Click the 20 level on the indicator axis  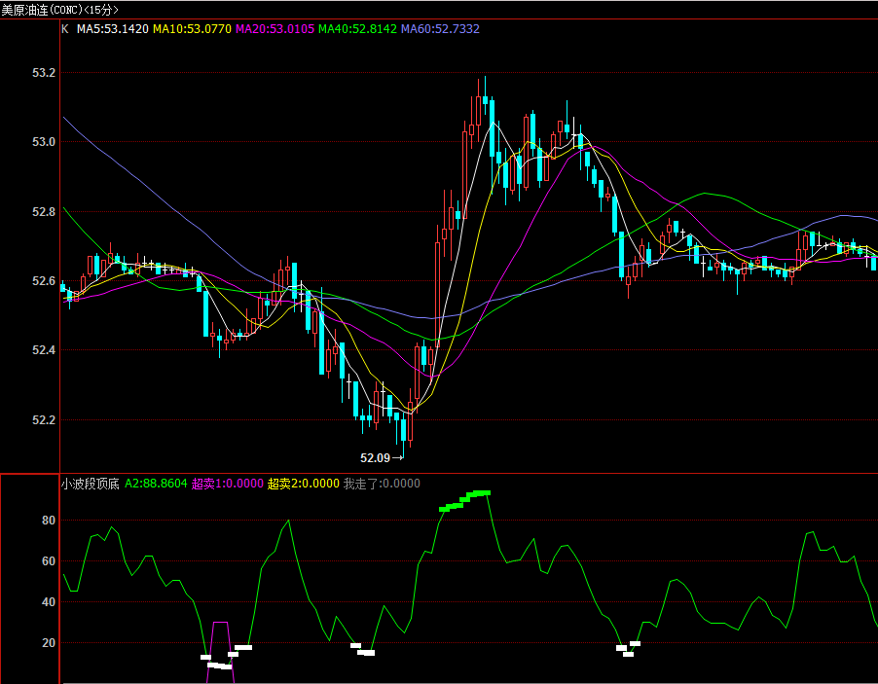pos(49,643)
